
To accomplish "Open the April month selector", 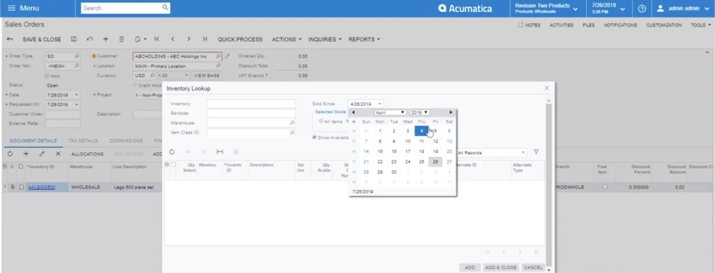I will (x=390, y=112).
